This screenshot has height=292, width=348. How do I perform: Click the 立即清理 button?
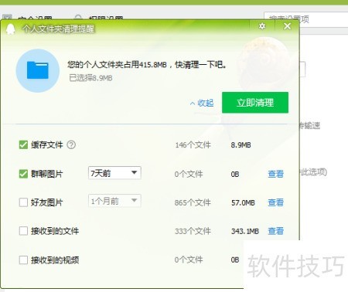pyautogui.click(x=255, y=103)
